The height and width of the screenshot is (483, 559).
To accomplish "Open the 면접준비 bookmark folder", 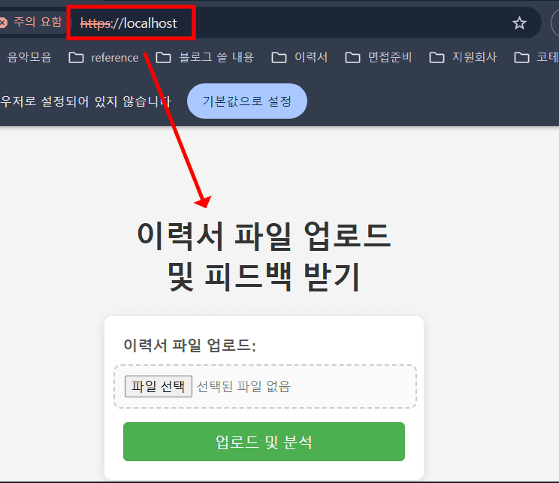I will (378, 57).
